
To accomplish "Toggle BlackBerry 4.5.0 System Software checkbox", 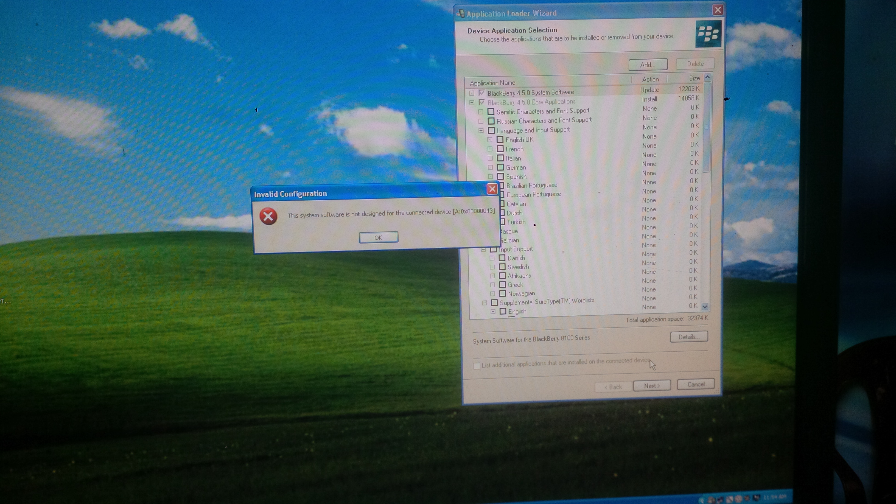I will 482,93.
